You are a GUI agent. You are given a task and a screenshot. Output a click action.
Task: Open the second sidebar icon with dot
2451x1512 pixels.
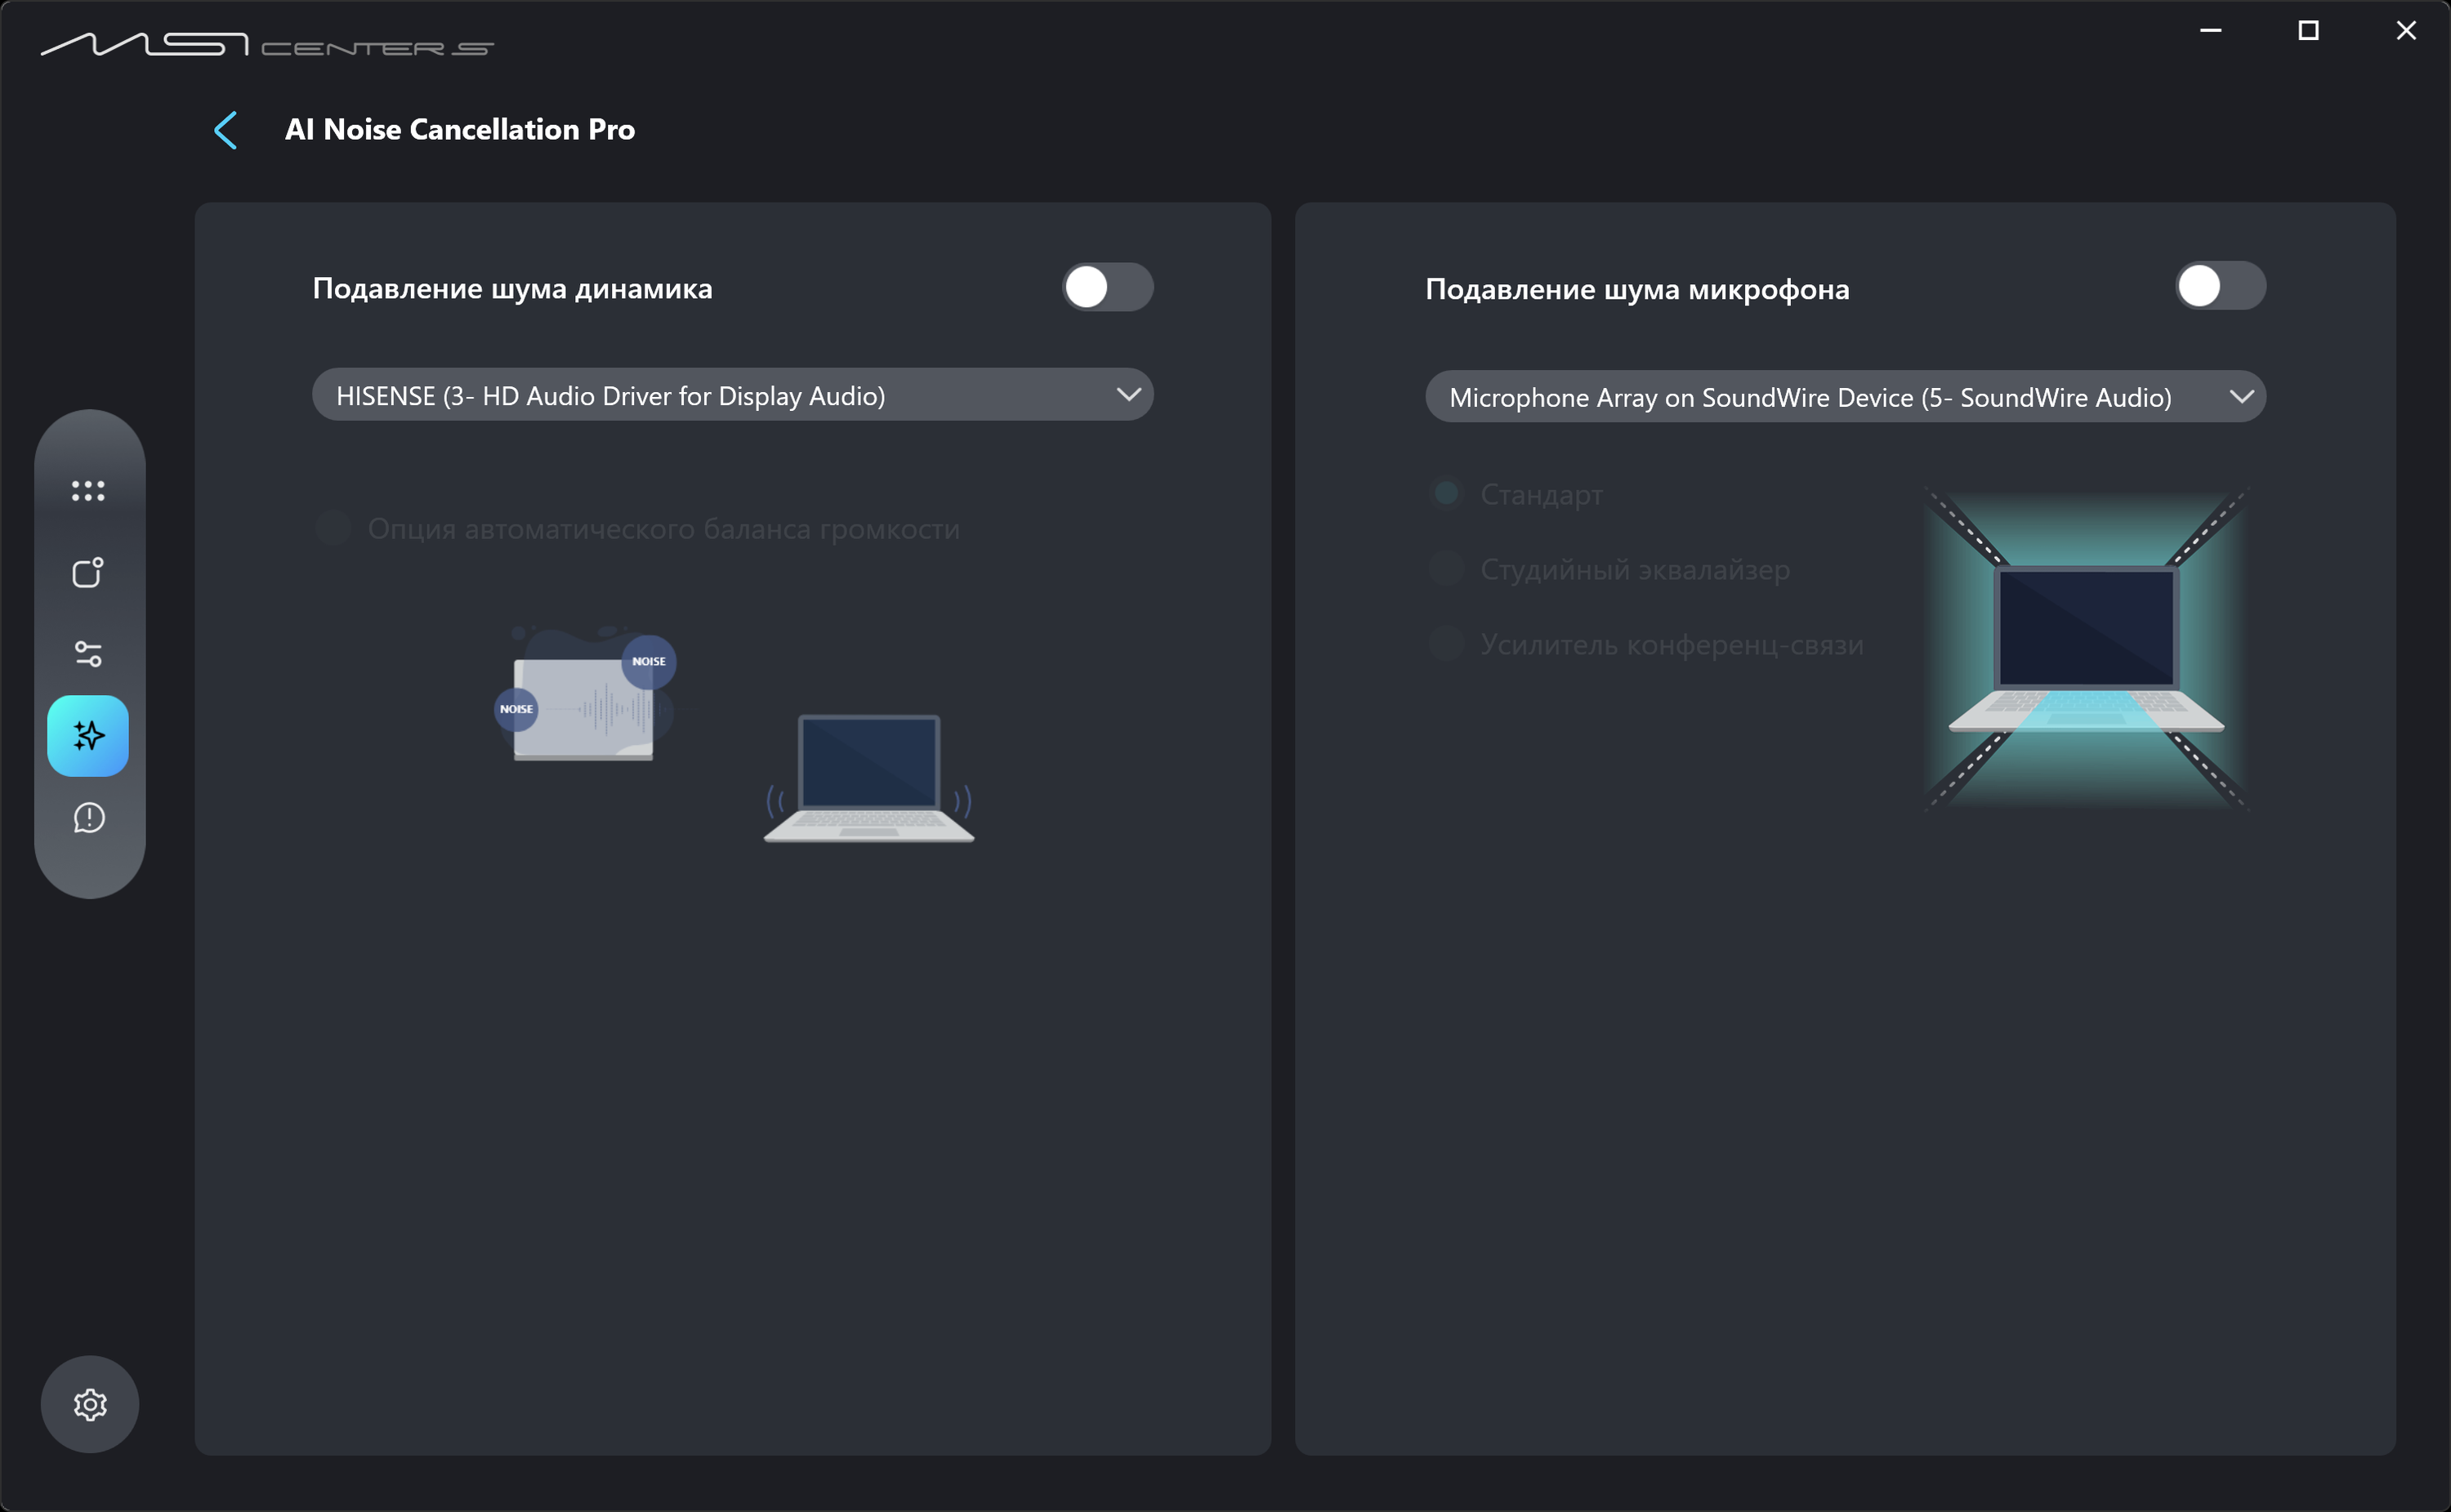[88, 572]
